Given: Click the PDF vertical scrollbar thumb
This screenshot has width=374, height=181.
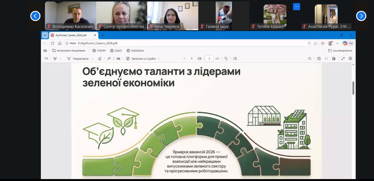Looking at the screenshot, I should click(x=353, y=88).
